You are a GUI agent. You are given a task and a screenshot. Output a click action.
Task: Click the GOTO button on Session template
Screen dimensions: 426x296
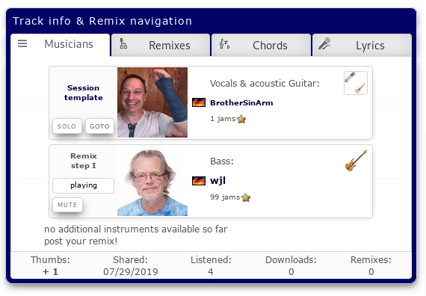99,126
